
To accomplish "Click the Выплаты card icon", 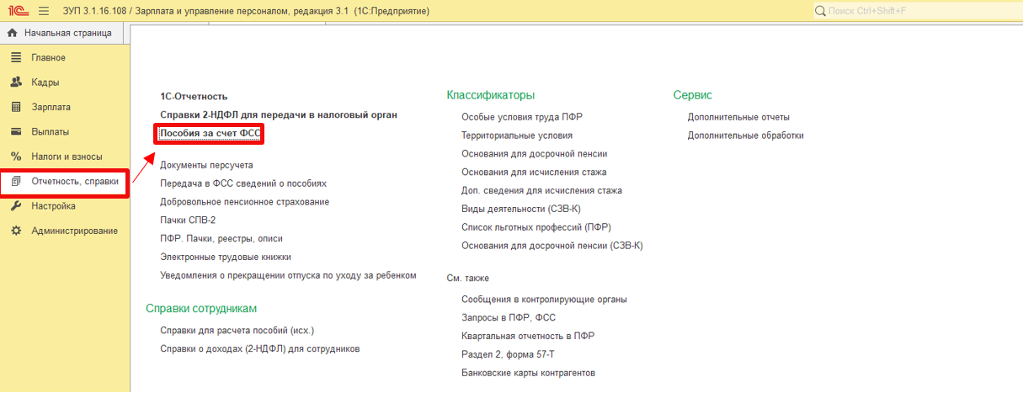I will (15, 131).
